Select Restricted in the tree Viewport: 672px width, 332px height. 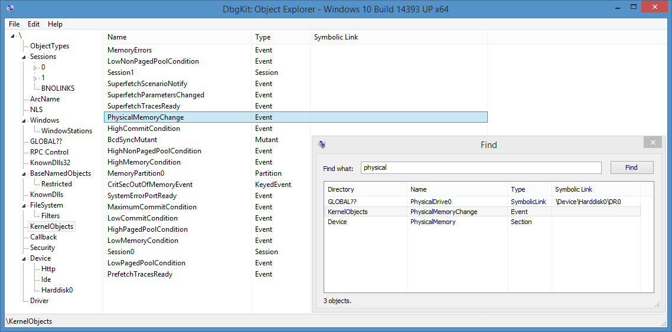[x=57, y=184]
